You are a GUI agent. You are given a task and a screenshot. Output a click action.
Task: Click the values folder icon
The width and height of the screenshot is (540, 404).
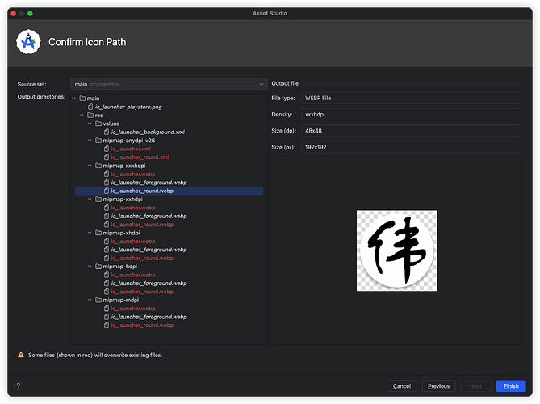tap(98, 124)
